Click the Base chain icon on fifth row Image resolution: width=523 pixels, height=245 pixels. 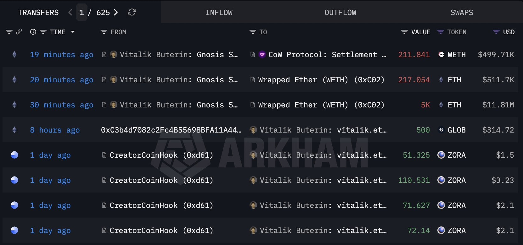point(14,155)
